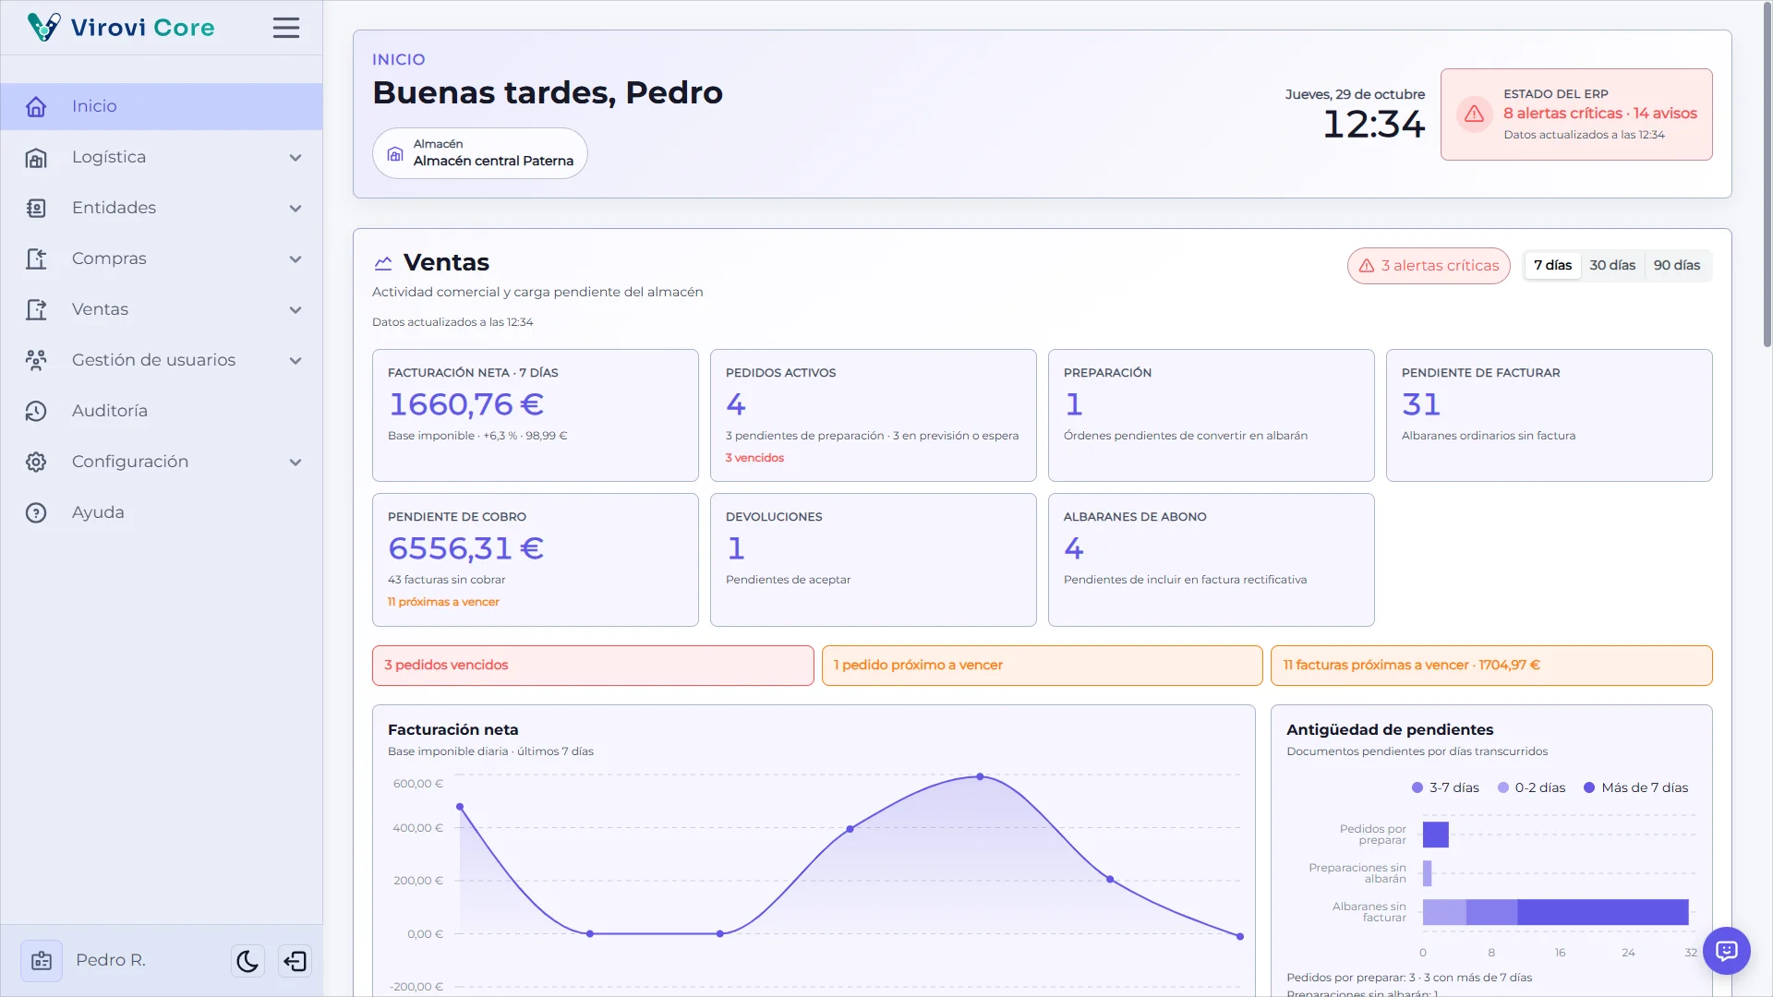This screenshot has width=1773, height=997.
Task: Click the page vertical scrollbar
Action: [x=1767, y=175]
